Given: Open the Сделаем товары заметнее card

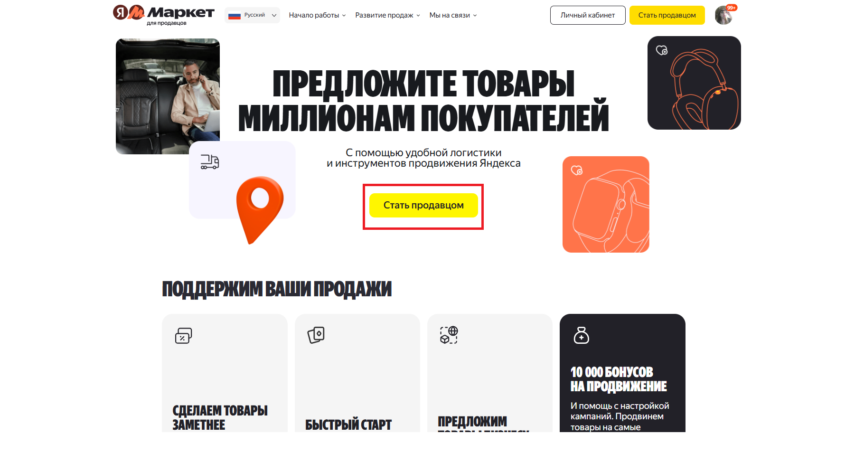Looking at the screenshot, I should tap(225, 373).
